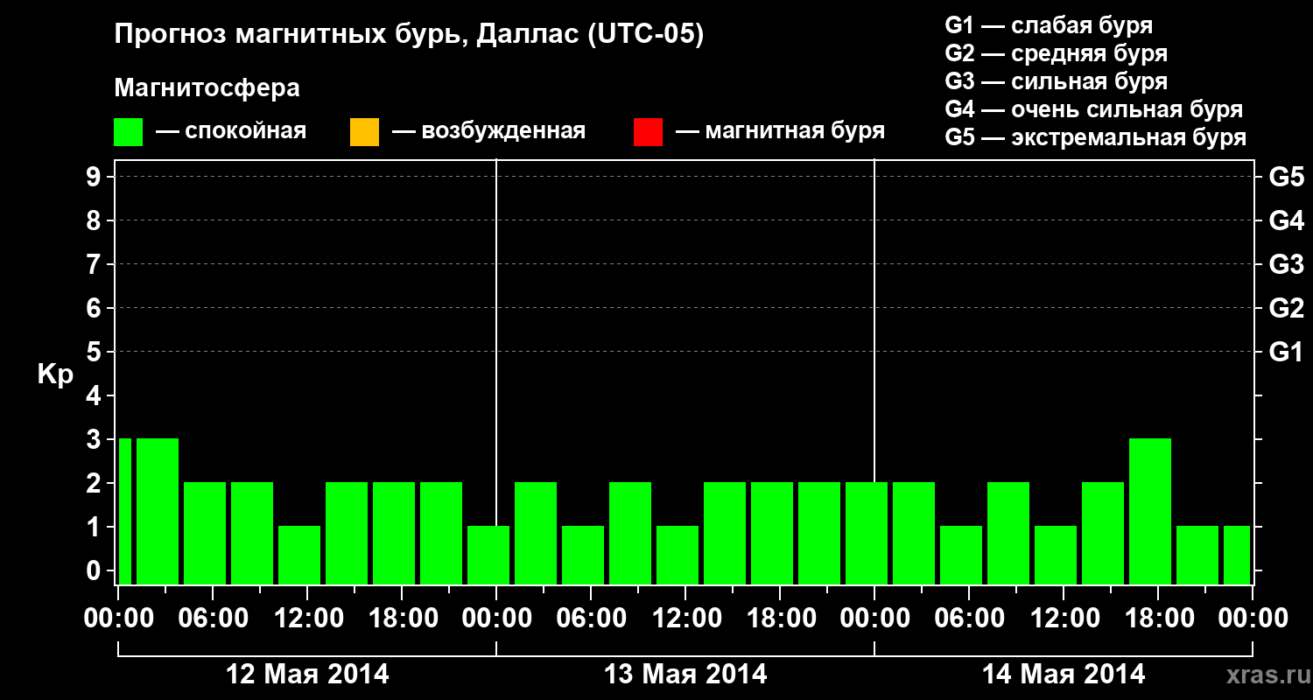
Task: Click 'G4 — очень сильная буря' legend line
Action: (x=1094, y=109)
